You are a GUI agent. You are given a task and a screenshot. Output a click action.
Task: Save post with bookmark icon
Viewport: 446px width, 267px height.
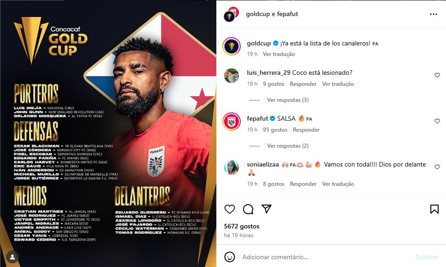click(x=434, y=209)
